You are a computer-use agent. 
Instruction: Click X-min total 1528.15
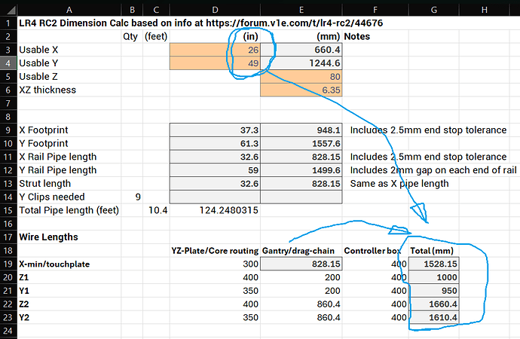[x=434, y=264]
